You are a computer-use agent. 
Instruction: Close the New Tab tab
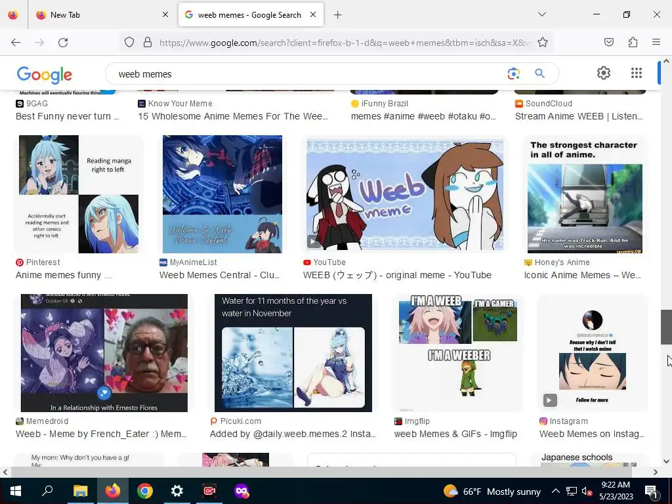click(x=165, y=14)
